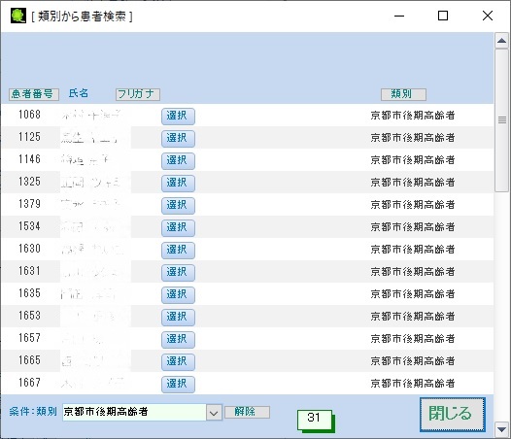Image resolution: width=511 pixels, height=439 pixels.
Task: Click patient number 1146
Action: [x=30, y=159]
